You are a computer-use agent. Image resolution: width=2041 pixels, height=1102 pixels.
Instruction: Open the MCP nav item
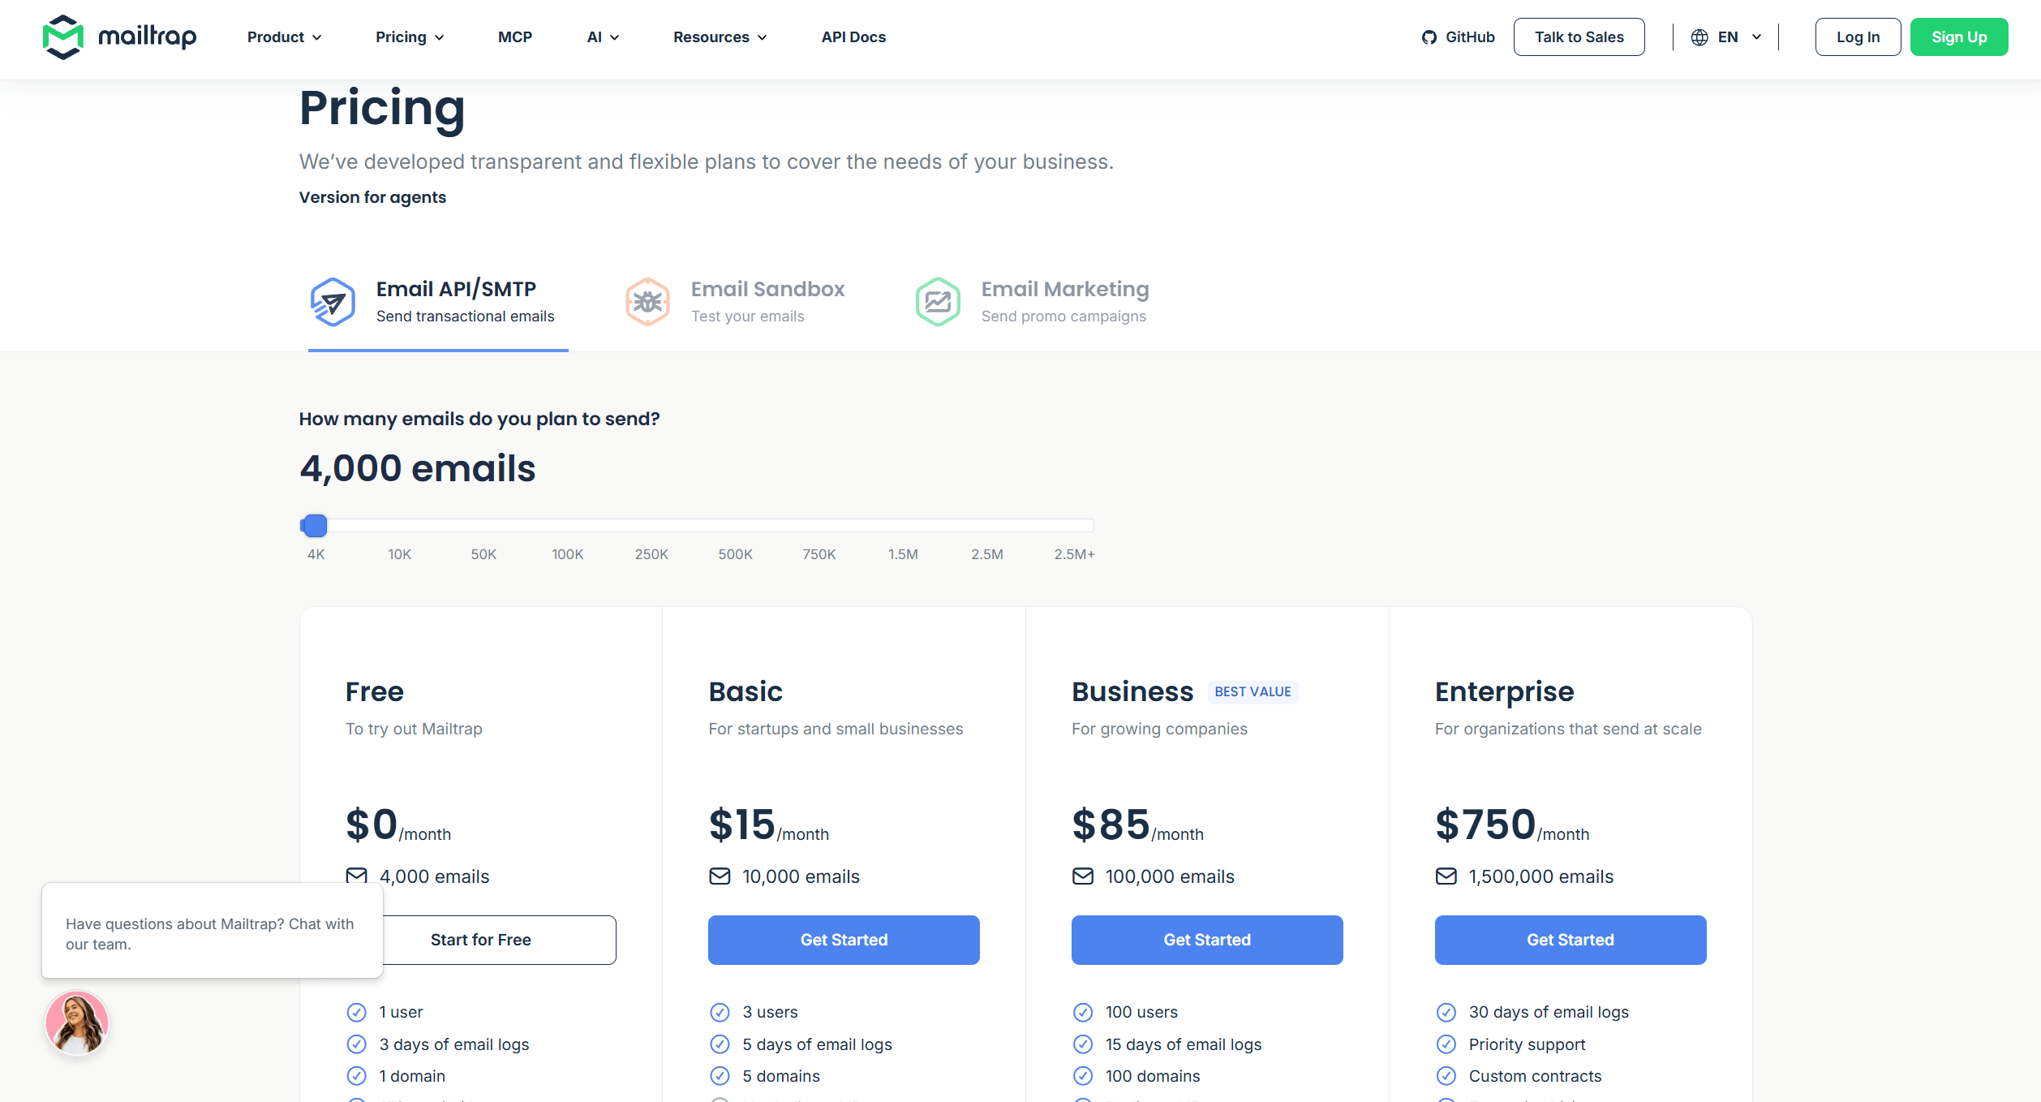pos(515,37)
